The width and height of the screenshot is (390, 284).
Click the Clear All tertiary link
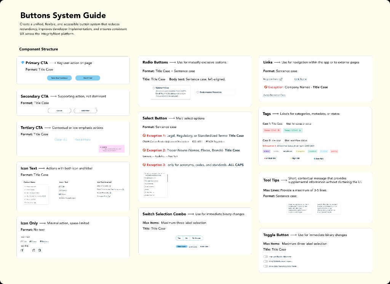coord(61,140)
